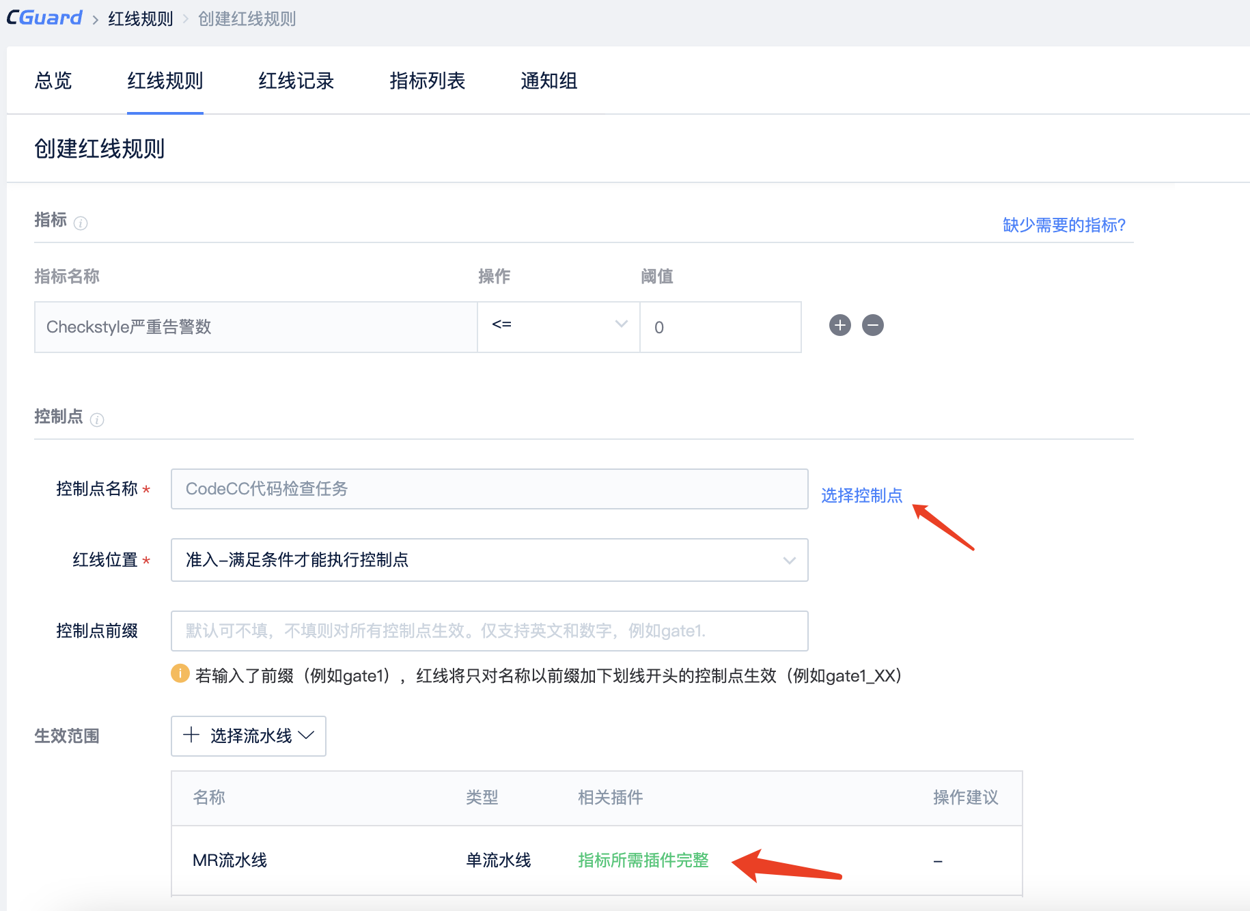Click the 创建红线规则 breadcrumb text
The height and width of the screenshot is (911, 1250).
pyautogui.click(x=247, y=19)
